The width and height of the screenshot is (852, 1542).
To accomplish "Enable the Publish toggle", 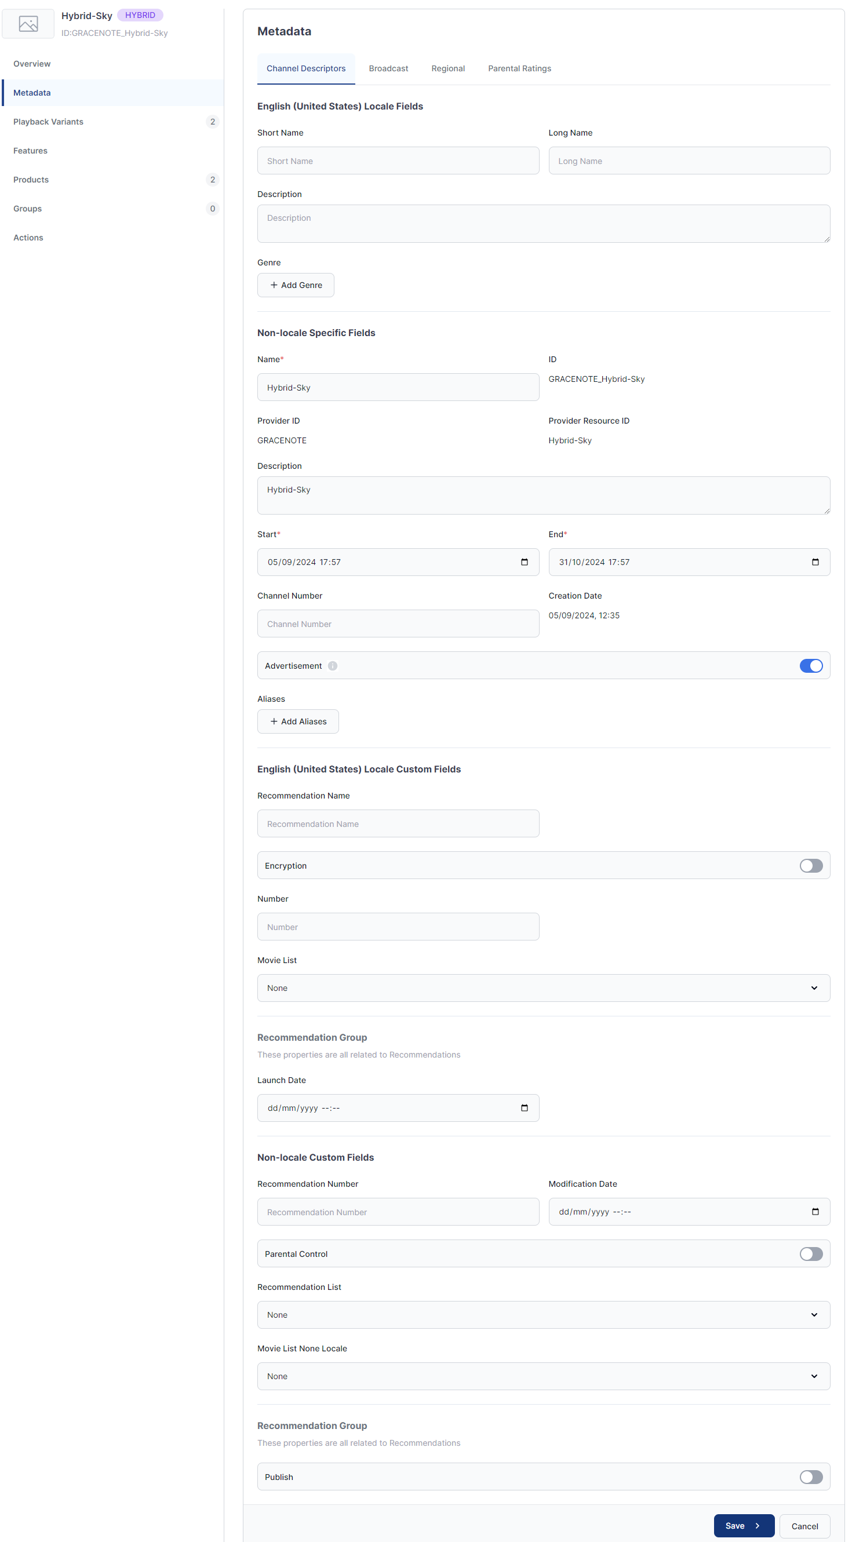I will coord(811,1477).
